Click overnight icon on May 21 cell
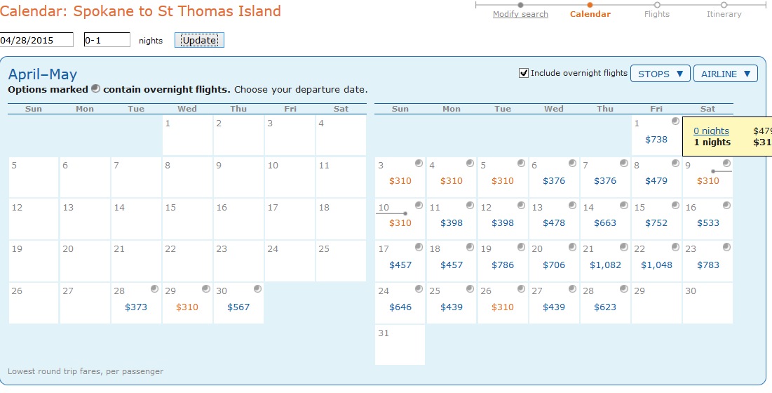 point(624,247)
